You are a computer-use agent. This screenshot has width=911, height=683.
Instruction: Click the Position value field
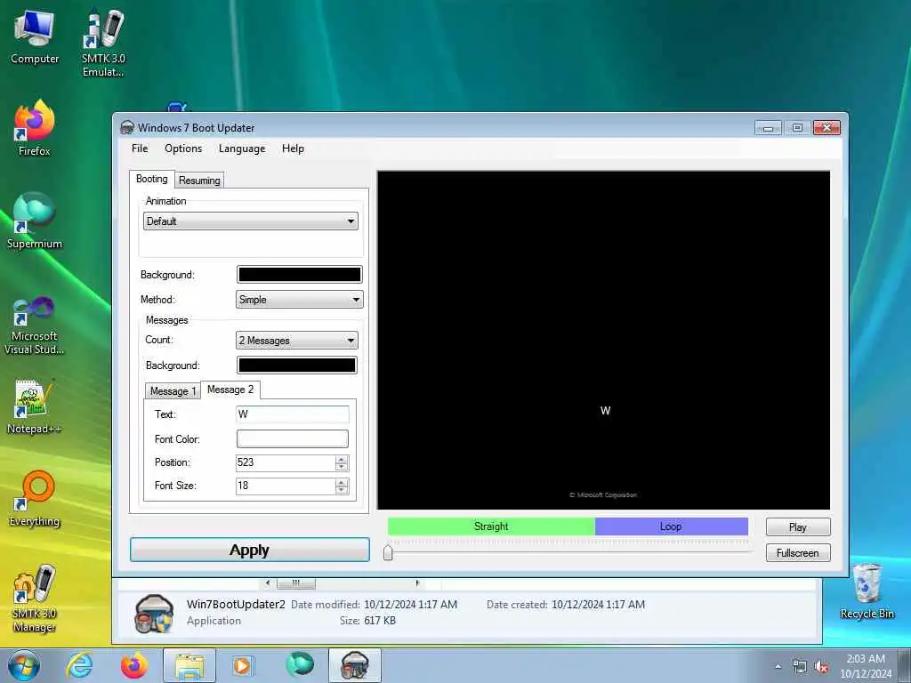[x=286, y=462]
